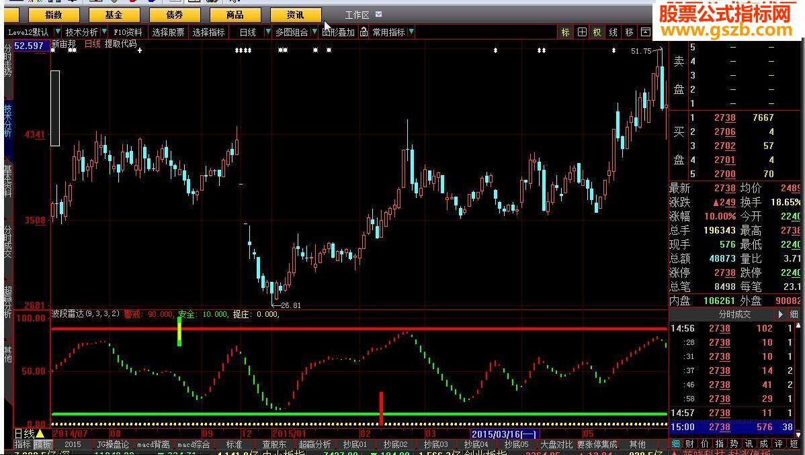Toggle the 模板 mode in bottom-left

[x=42, y=444]
